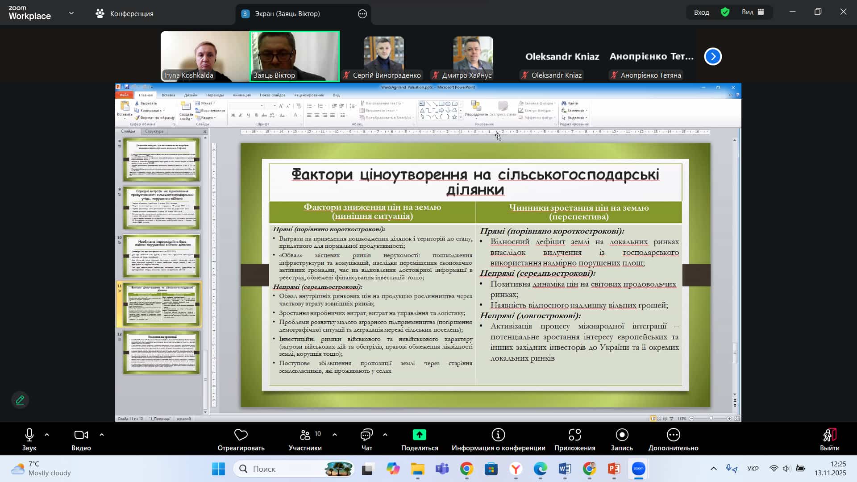Open Participants list icon
Viewport: 857px width, 482px height.
click(x=305, y=435)
